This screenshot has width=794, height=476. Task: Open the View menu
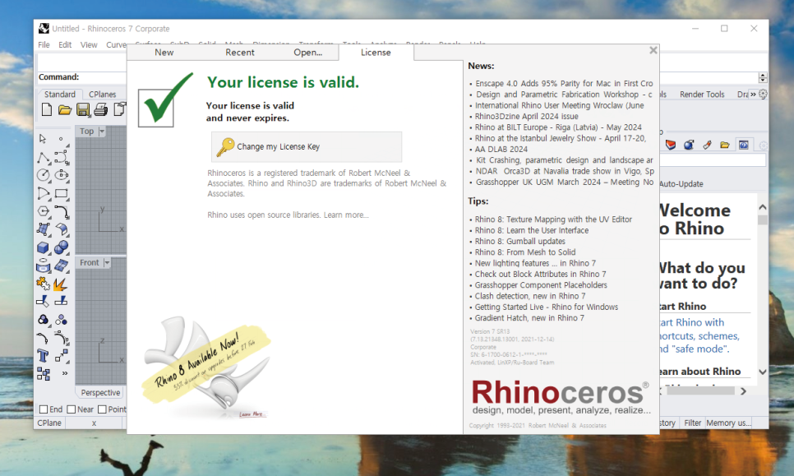[89, 44]
